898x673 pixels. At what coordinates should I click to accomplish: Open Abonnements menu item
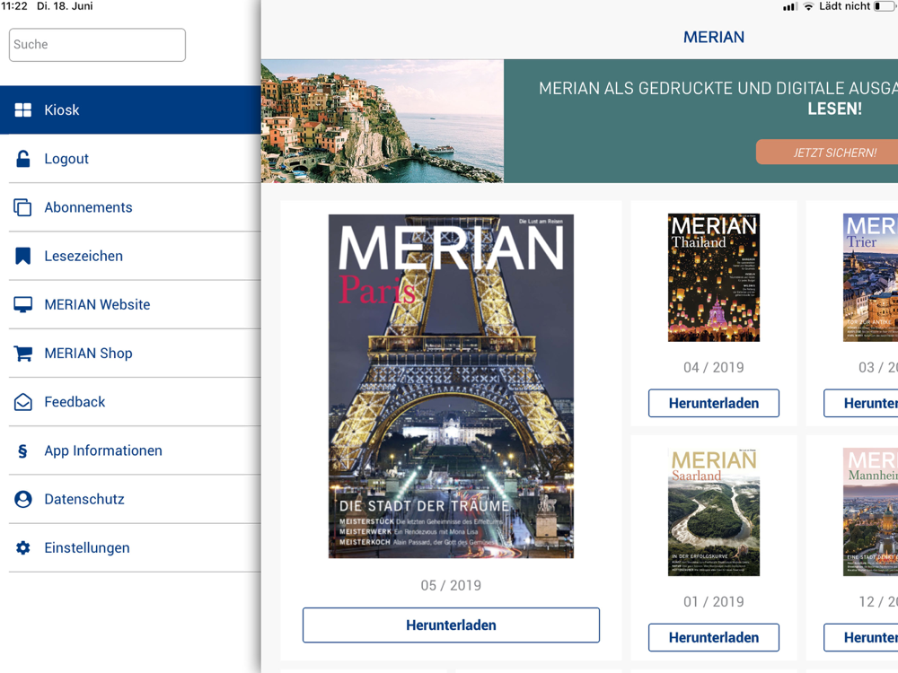tap(130, 207)
